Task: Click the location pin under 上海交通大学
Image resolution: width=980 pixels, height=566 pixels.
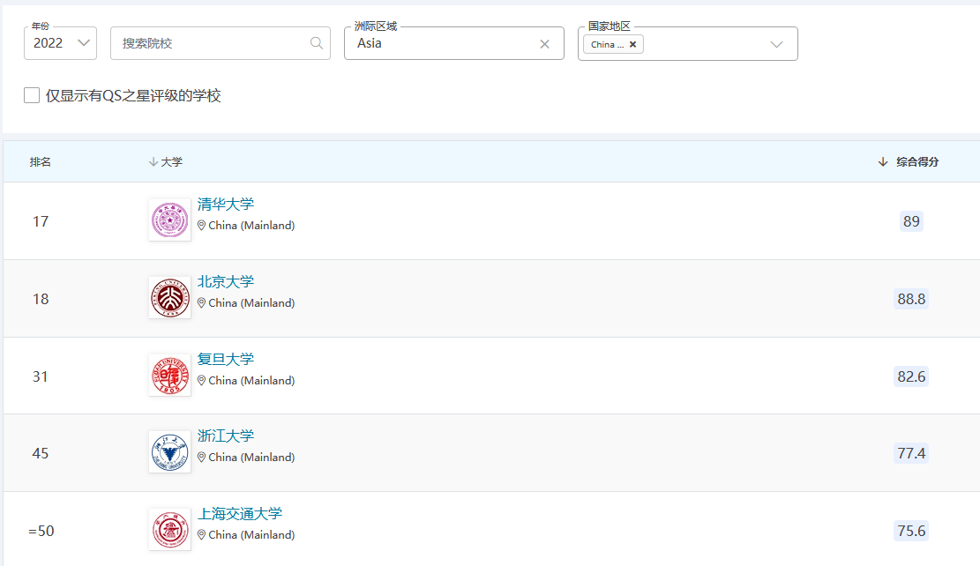Action: click(201, 535)
